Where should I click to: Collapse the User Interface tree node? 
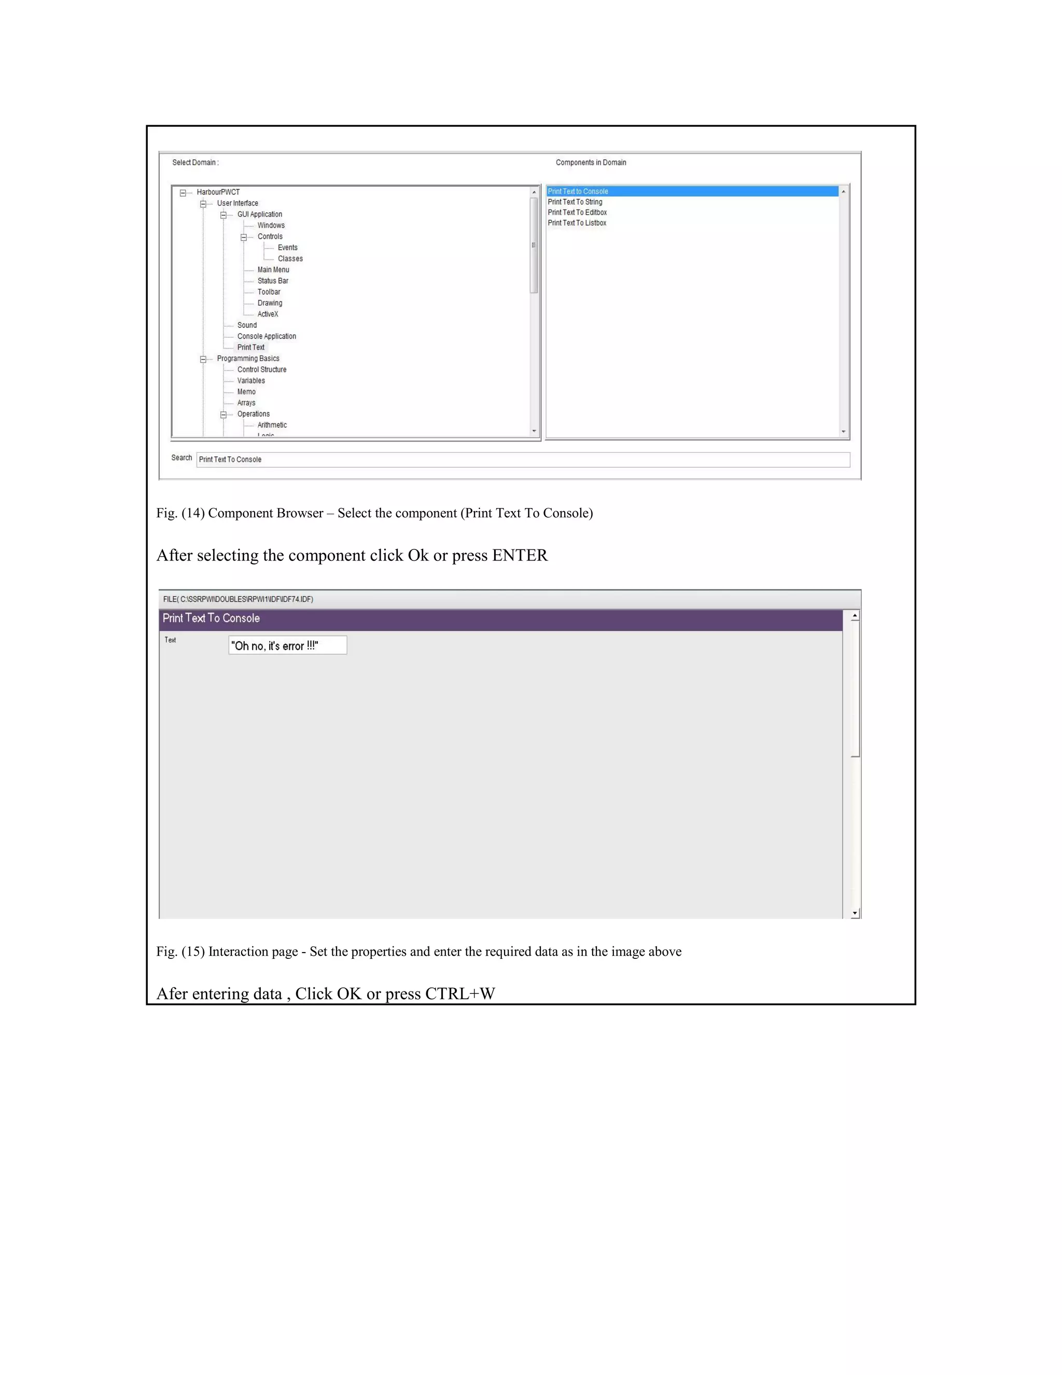[203, 204]
